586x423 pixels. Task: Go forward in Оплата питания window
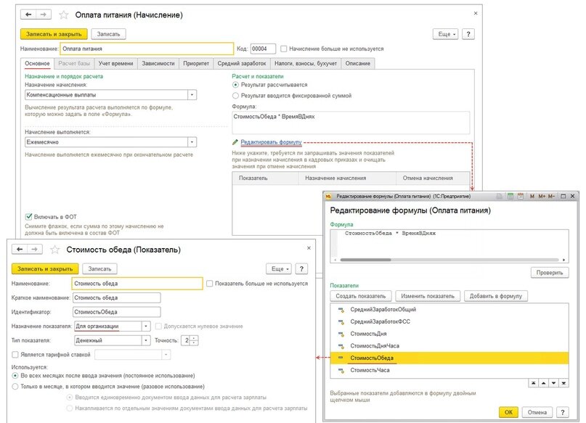pos(44,15)
